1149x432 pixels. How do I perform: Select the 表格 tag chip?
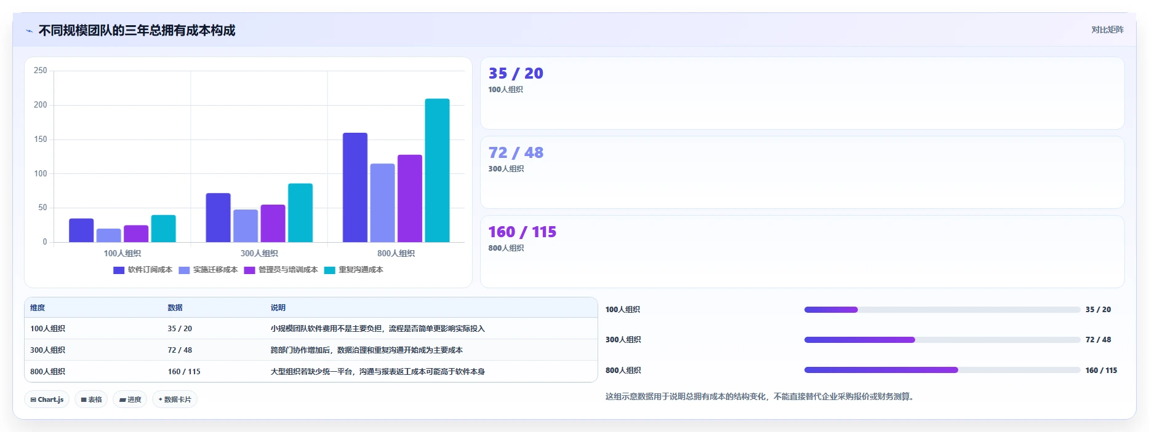coord(91,399)
